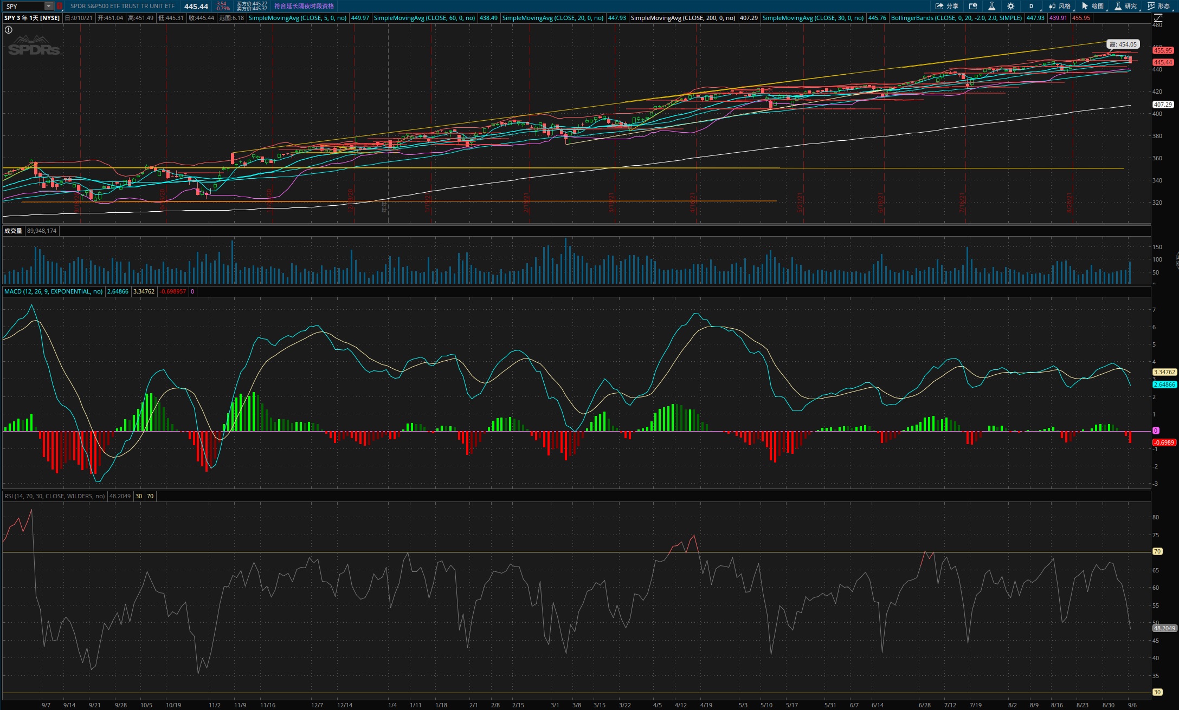Viewport: 1179px width, 710px height.
Task: Select SimpleMovingAvg (CLOSE, 5, 0, no) label
Action: click(298, 18)
